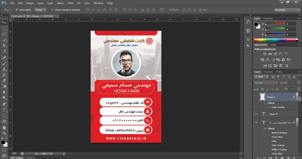Click the foreground color in Color panel
Image resolution: width=302 pixels, height=159 pixels.
click(256, 24)
